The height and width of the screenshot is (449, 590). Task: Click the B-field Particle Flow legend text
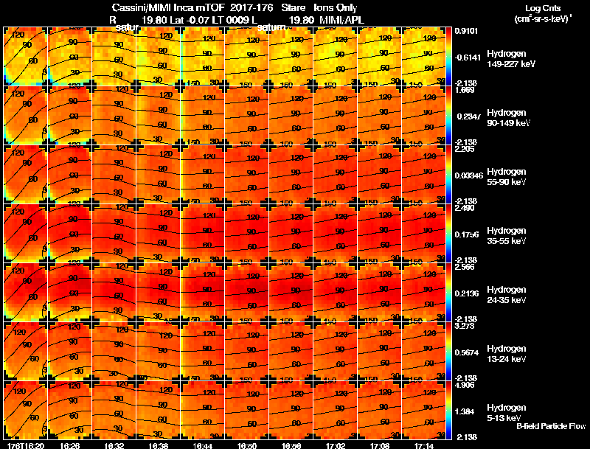[x=551, y=426]
